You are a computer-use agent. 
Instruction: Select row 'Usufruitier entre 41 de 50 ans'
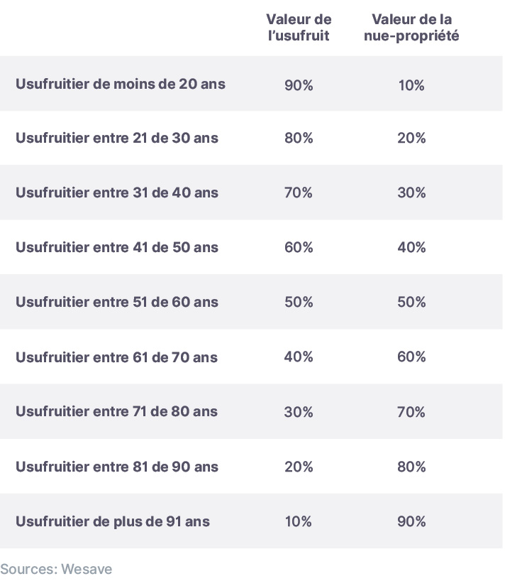coord(251,247)
